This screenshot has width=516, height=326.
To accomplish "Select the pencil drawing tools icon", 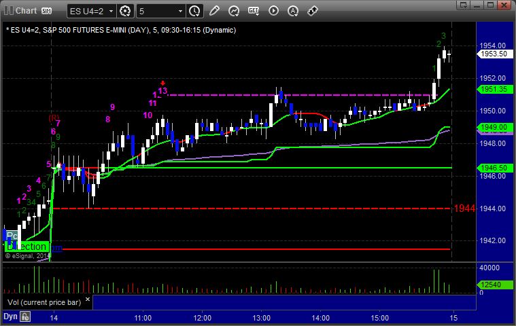I will [214, 11].
